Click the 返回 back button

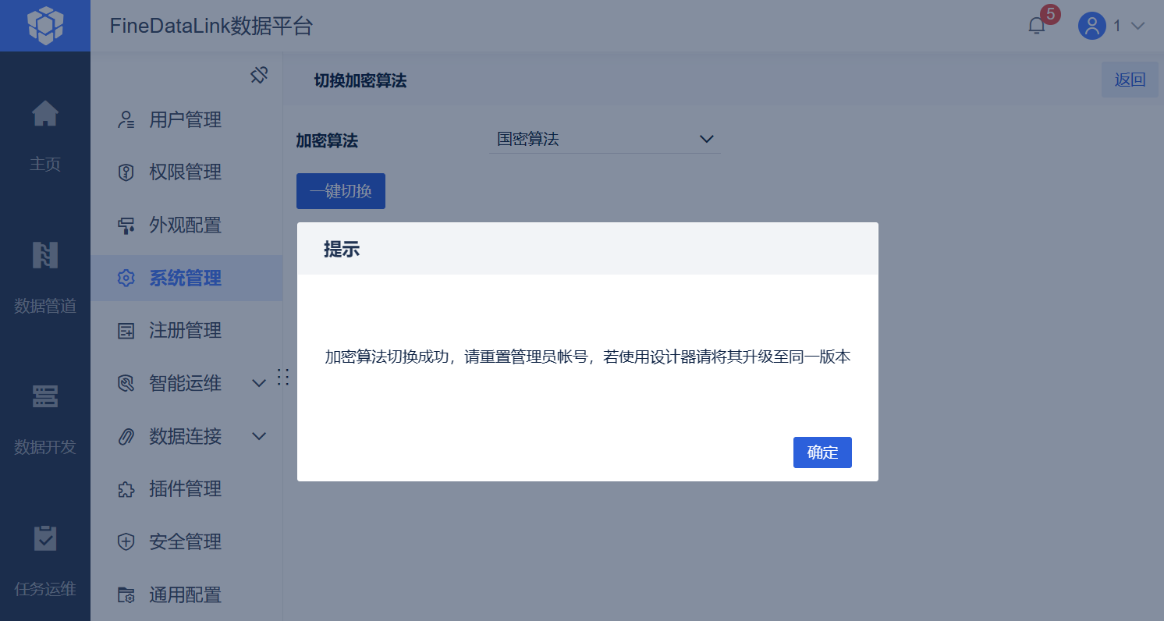tap(1130, 80)
